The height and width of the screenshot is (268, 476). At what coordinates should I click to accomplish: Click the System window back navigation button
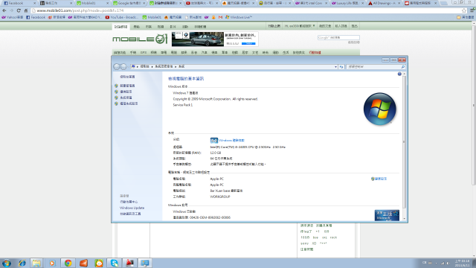click(117, 66)
